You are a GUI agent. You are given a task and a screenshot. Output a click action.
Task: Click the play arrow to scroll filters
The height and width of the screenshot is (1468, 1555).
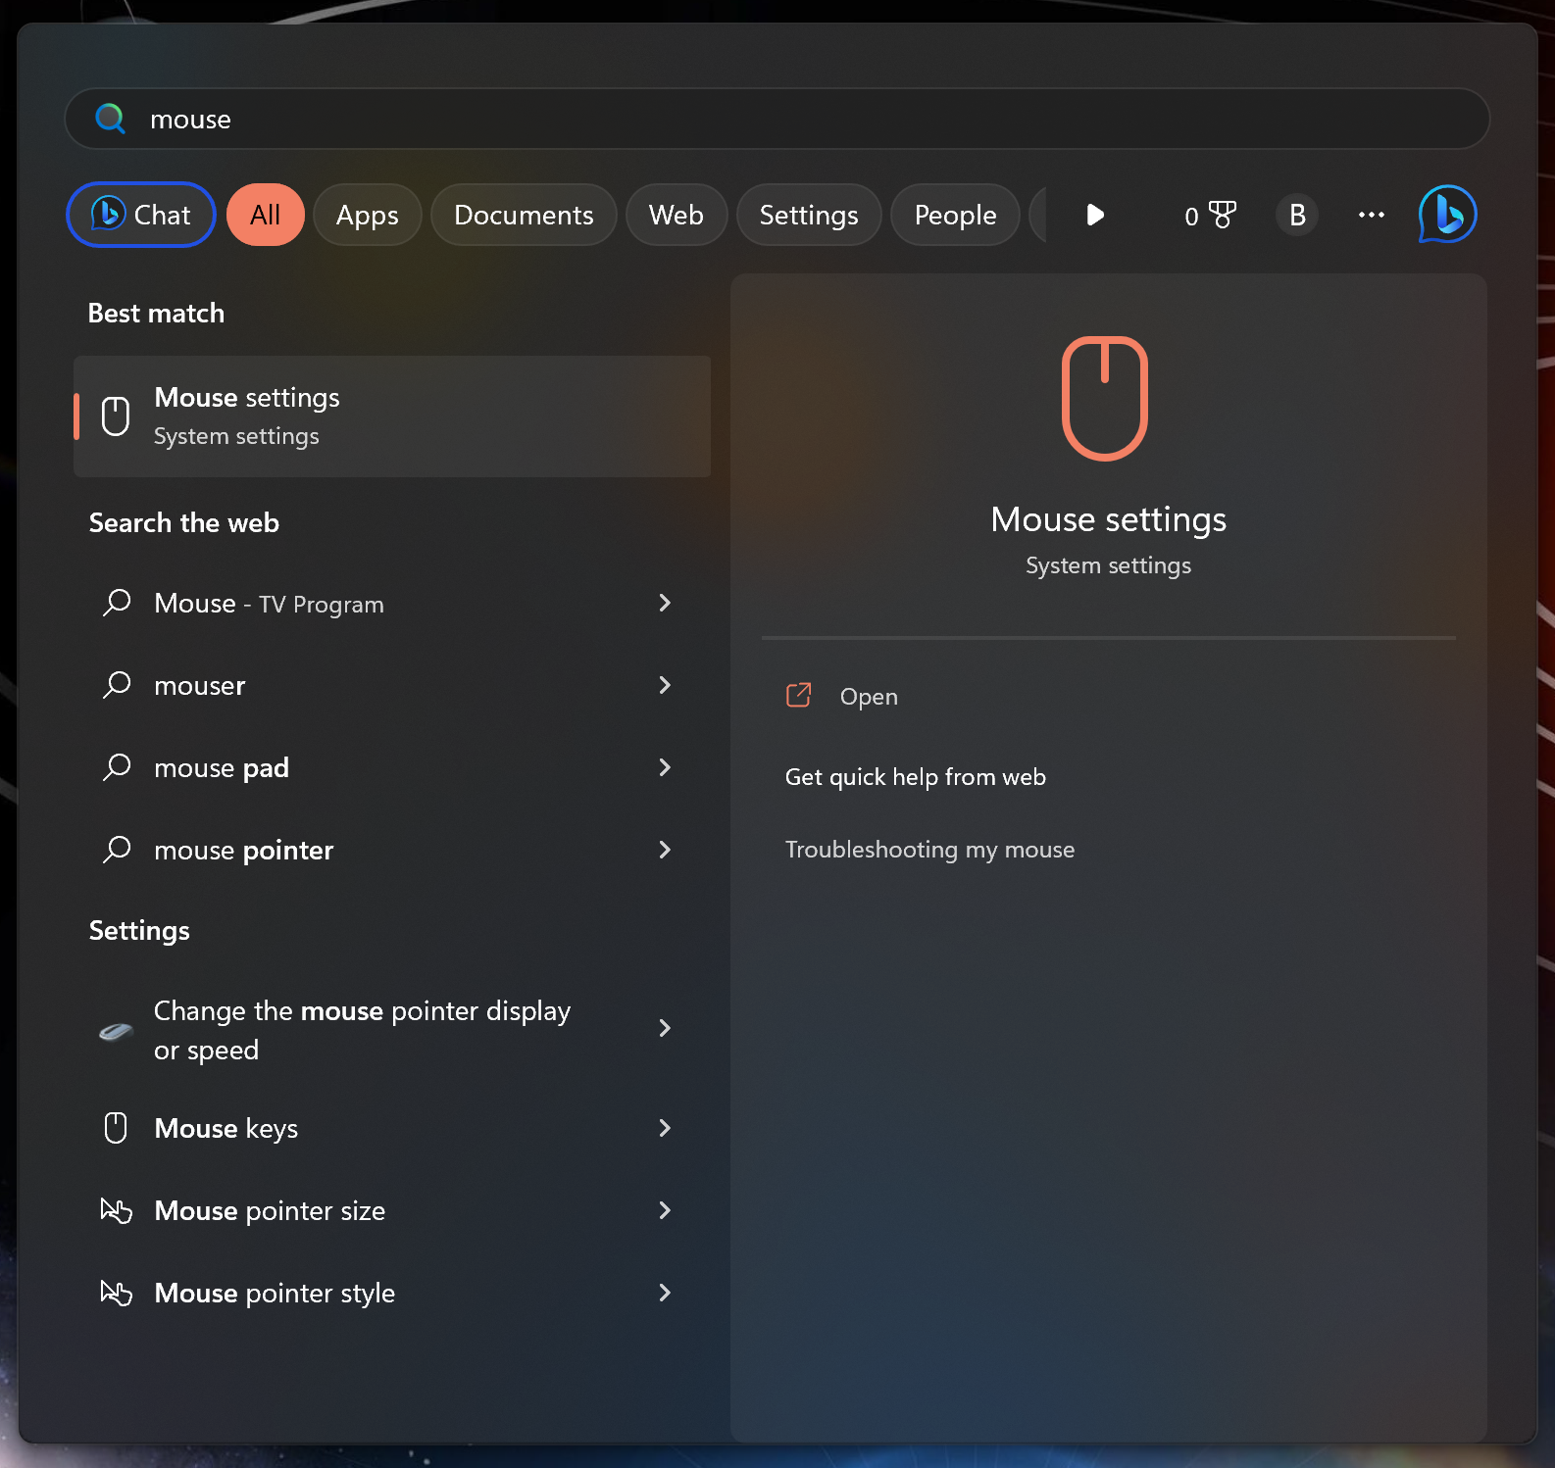[1095, 215]
